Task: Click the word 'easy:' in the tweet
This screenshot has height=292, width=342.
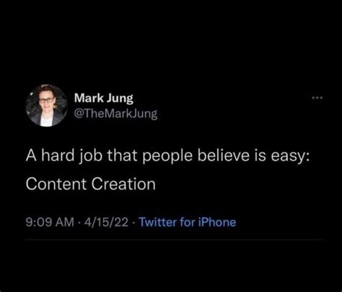Action: [x=290, y=157]
